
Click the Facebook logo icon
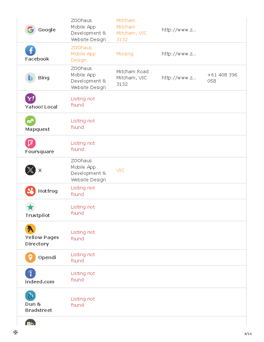point(30,51)
